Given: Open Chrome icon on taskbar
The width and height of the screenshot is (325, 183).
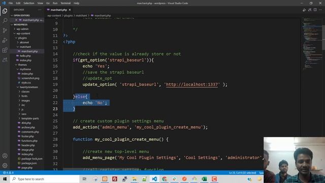Looking at the screenshot, I should coord(165,179).
